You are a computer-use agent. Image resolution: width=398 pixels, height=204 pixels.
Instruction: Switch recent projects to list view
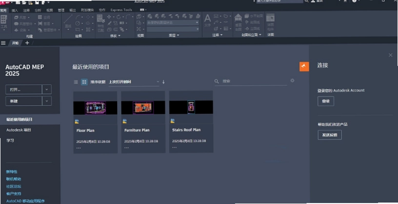coord(76,82)
